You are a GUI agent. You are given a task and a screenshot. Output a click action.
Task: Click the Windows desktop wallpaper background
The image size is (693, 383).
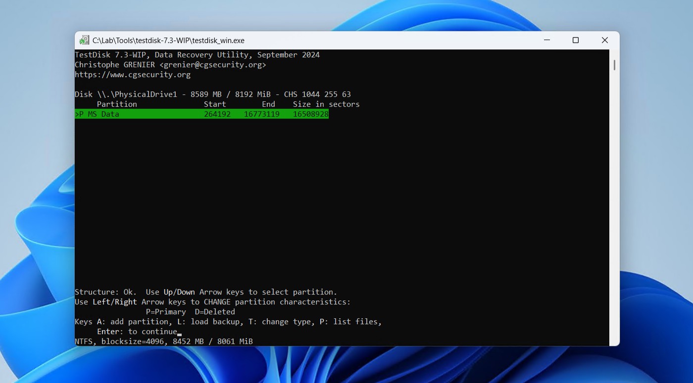(x=35, y=198)
